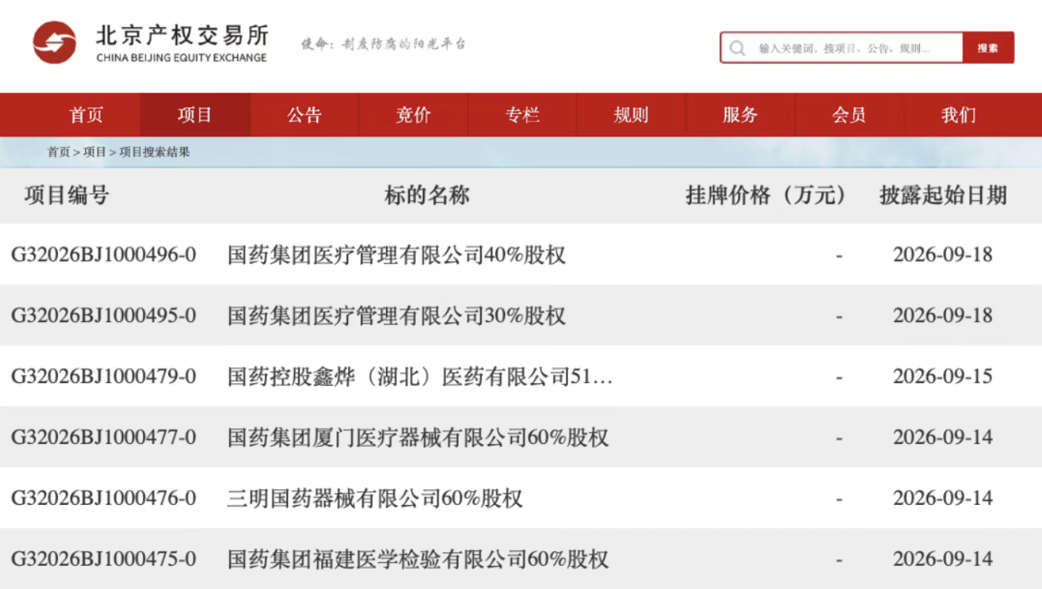The width and height of the screenshot is (1042, 589).
Task: Click the 北京产权交易所 site title
Action: click(x=182, y=35)
